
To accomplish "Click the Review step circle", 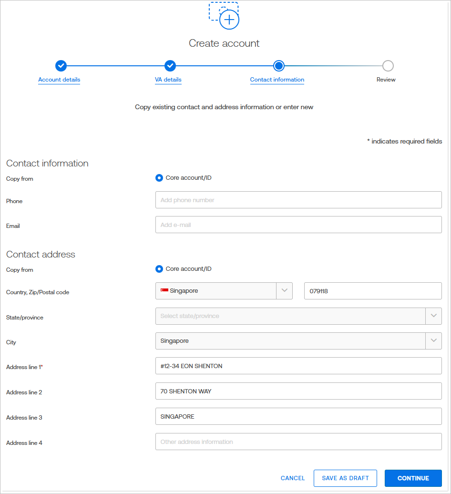I will tap(388, 66).
